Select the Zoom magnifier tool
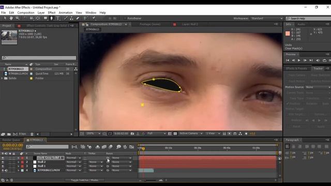 [18, 19]
